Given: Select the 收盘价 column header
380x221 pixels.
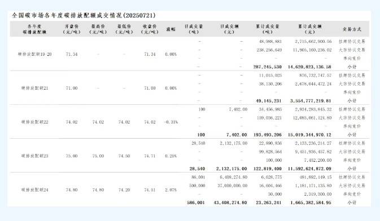Looking at the screenshot, I should (x=150, y=29).
